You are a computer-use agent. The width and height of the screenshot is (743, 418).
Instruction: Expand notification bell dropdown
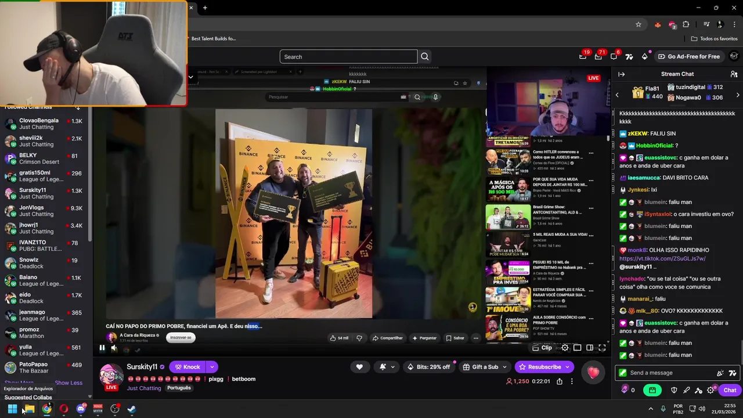coord(392,367)
